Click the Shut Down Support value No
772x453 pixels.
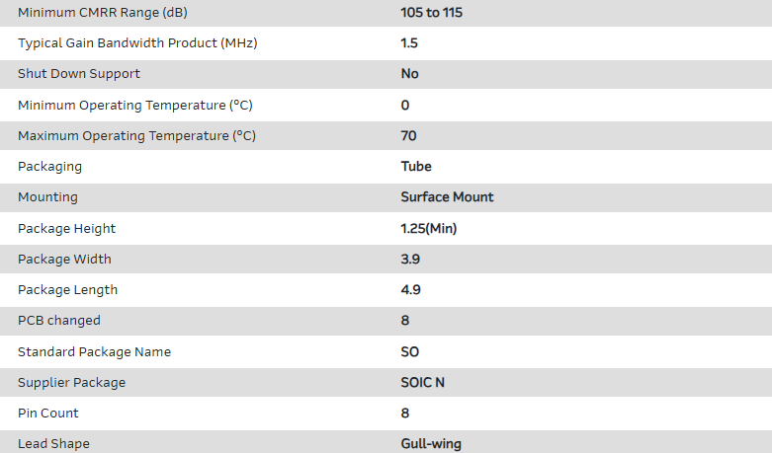(409, 73)
